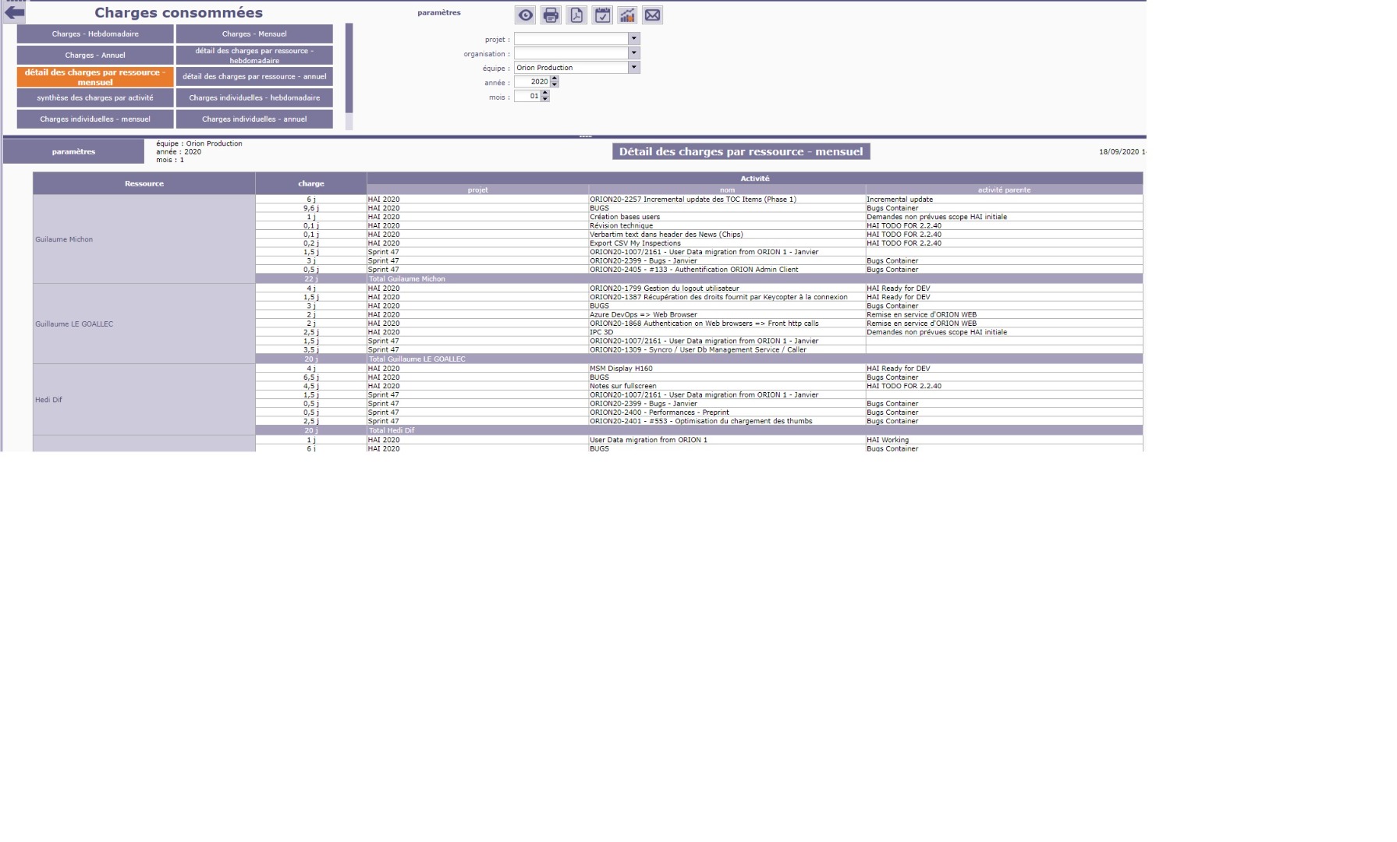The height and width of the screenshot is (842, 1397).
Task: Expand the équipe dropdown showing Orion Production
Action: click(x=633, y=68)
